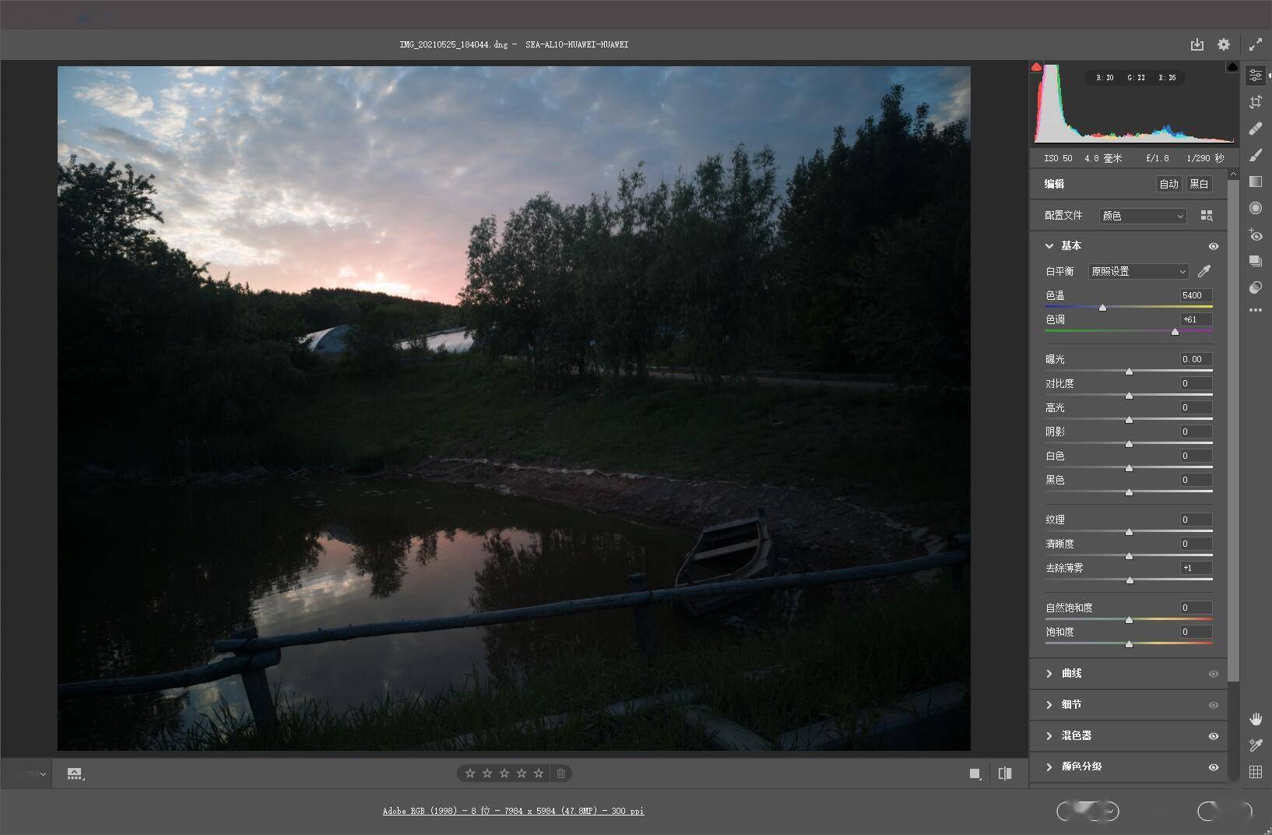This screenshot has width=1272, height=835.
Task: Select the Color Sampler tool
Action: (x=1255, y=745)
